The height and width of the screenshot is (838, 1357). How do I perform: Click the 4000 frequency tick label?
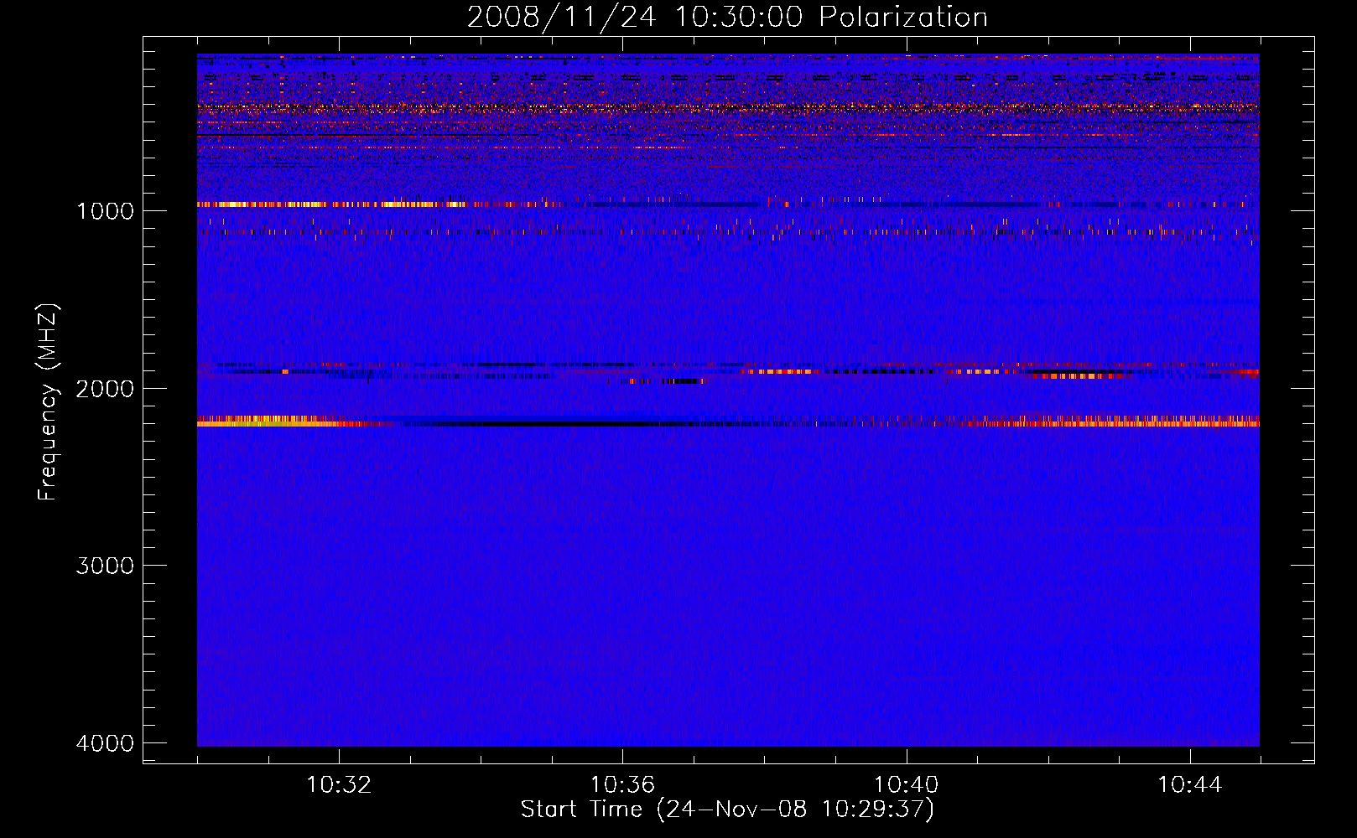(105, 743)
